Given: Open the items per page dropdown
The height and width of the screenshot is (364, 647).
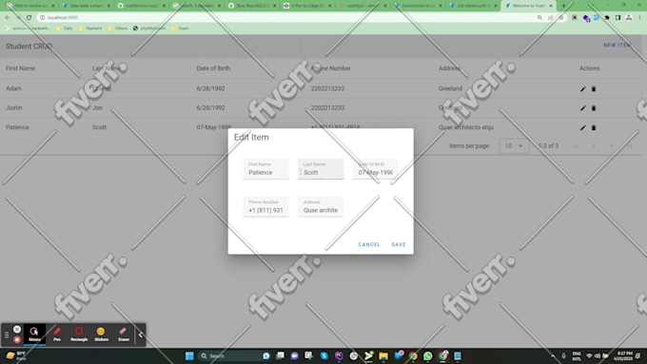Looking at the screenshot, I should (514, 146).
